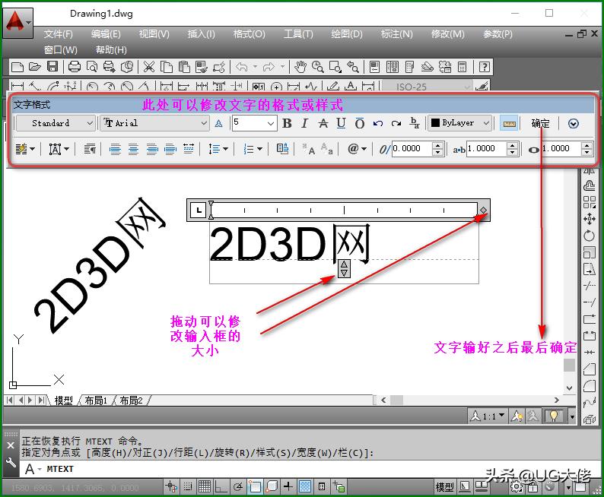This screenshot has width=604, height=497.
Task: Toggle Underline text formatting
Action: point(341,123)
